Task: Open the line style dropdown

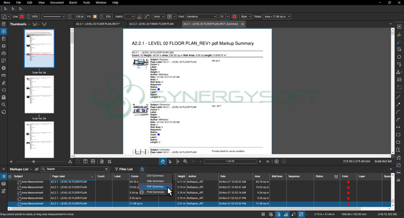Action: (x=54, y=17)
